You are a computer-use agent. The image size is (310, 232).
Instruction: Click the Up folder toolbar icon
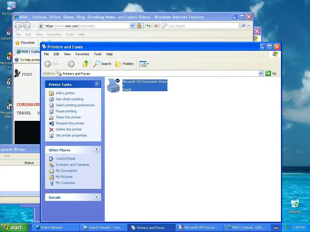point(86,64)
